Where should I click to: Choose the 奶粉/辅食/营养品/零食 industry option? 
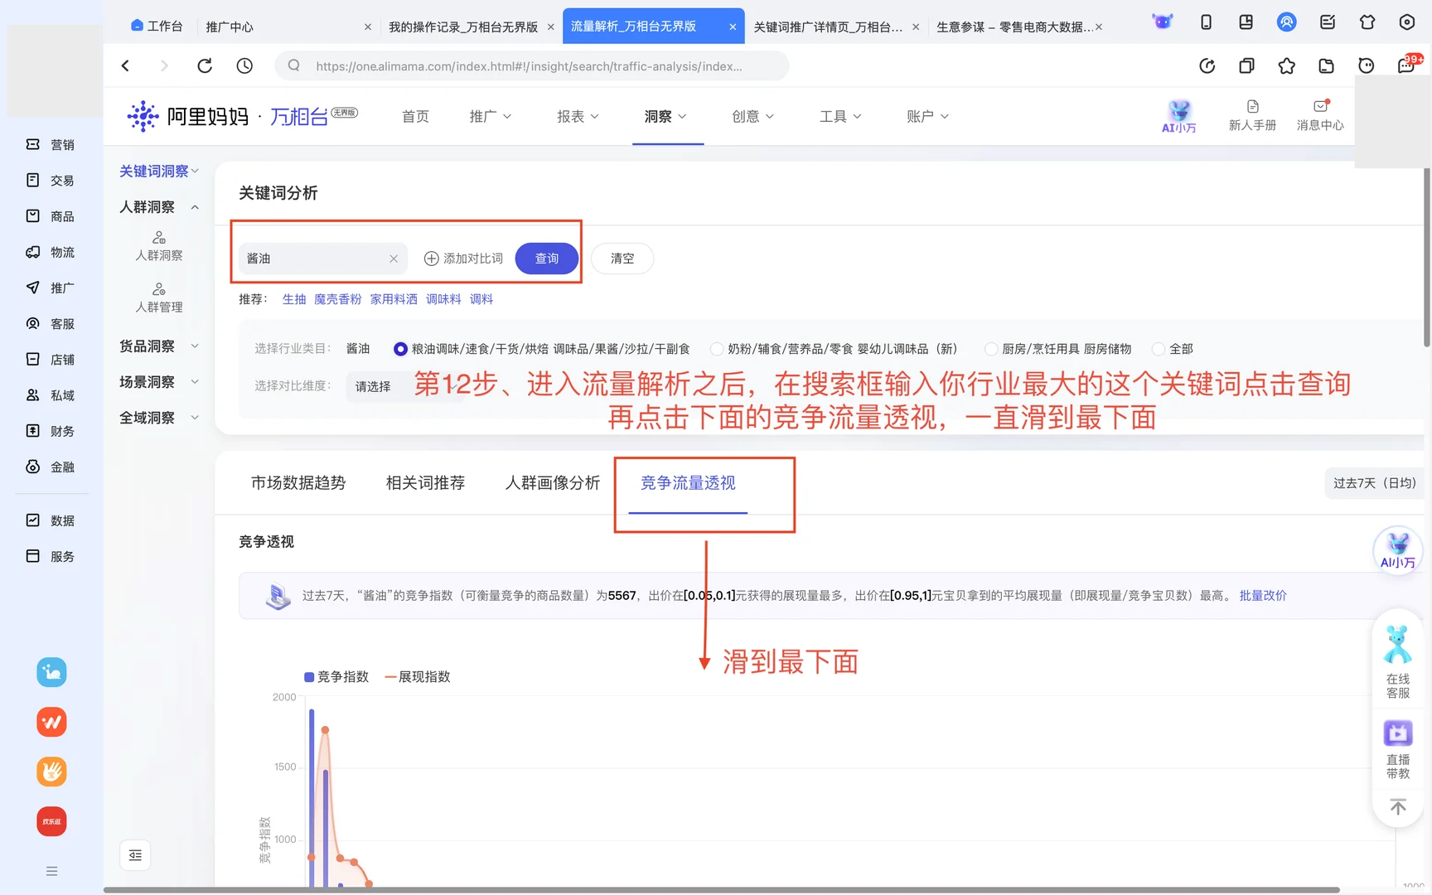point(716,348)
